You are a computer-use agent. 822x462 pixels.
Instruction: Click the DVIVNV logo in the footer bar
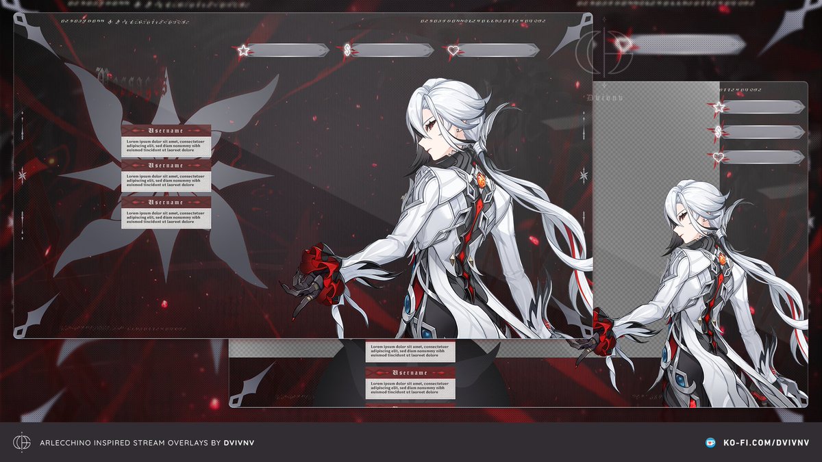click(22, 442)
